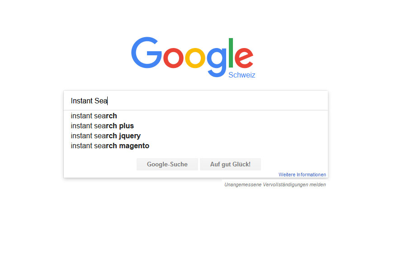Image resolution: width=403 pixels, height=262 pixels.
Task: Click the 'Auf gut Glück!' button
Action: 230,165
